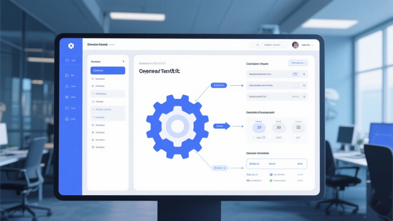393x221 pixels.
Task: Click the outlined button at top-right of panel
Action: (298, 63)
